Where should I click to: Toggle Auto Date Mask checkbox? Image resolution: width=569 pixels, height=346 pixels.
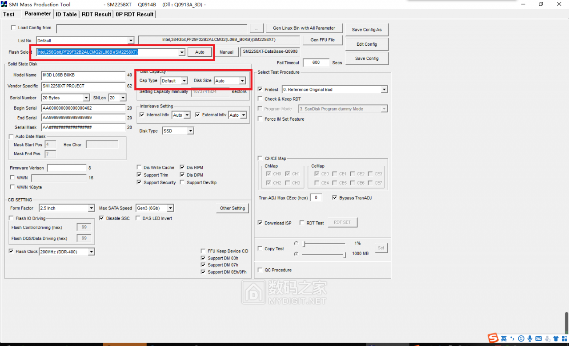pyautogui.click(x=11, y=136)
